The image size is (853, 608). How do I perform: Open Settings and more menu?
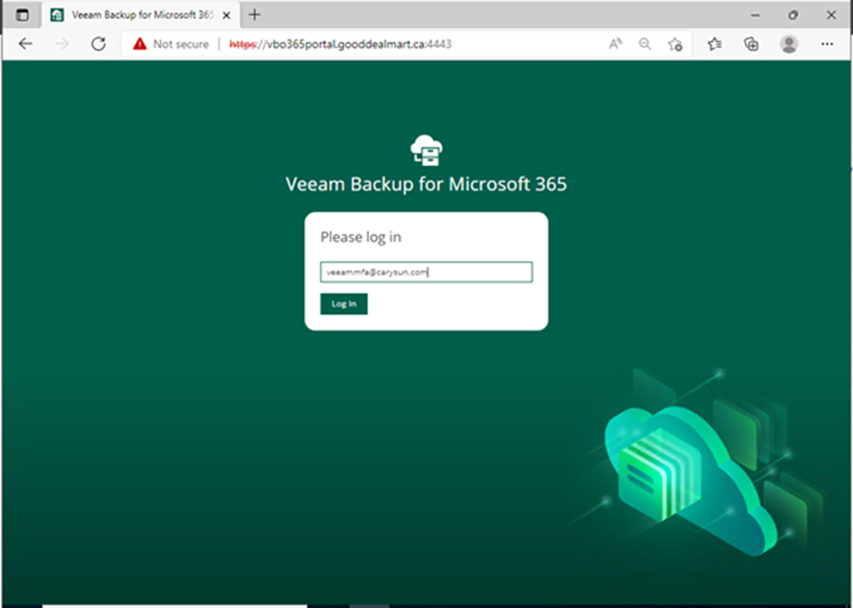pyautogui.click(x=827, y=45)
